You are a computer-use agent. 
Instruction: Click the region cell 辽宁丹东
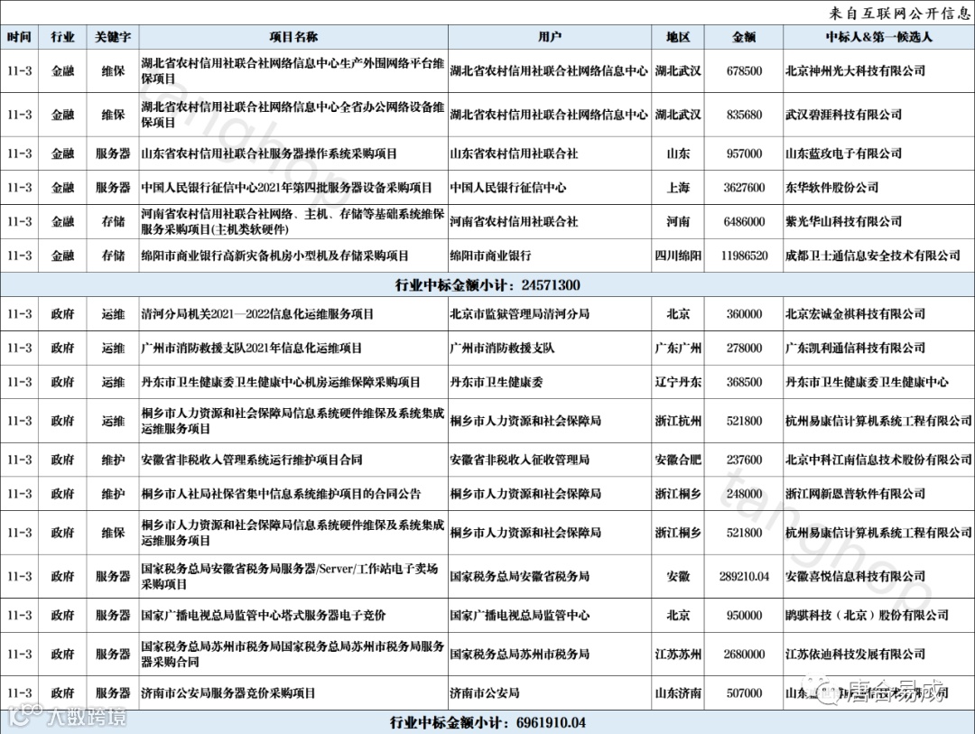pos(678,382)
